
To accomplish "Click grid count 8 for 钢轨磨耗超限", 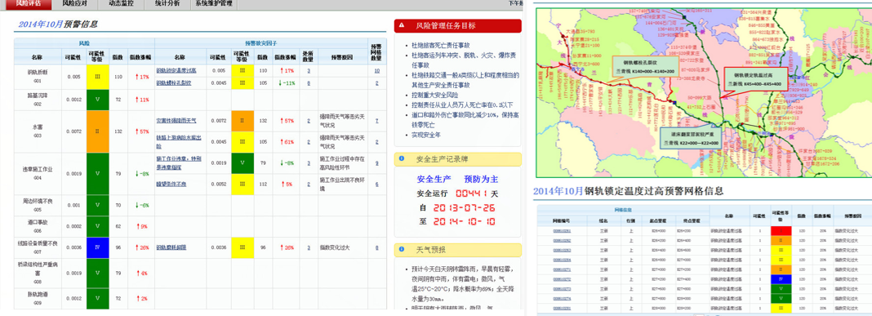I will click(377, 247).
